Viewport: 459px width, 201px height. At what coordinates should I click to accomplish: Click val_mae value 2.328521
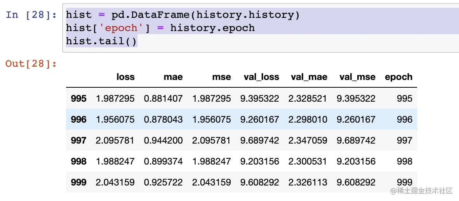click(x=308, y=98)
